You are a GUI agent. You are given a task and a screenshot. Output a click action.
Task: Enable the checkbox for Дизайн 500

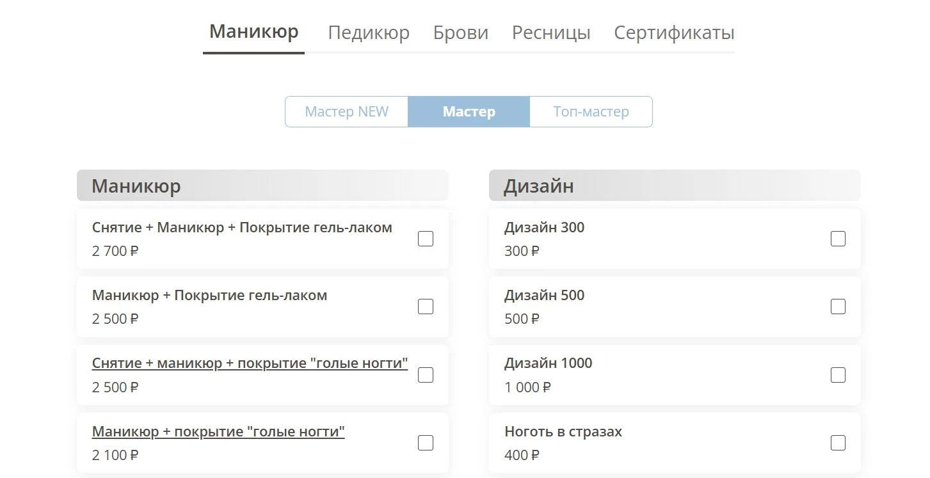[x=838, y=307]
